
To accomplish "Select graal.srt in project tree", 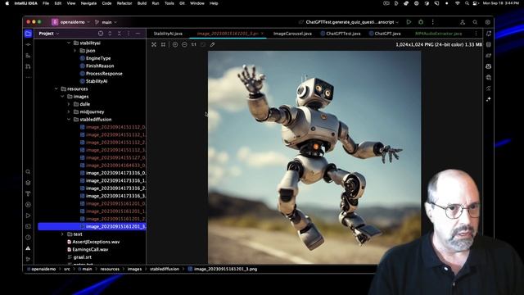I will tap(79, 257).
